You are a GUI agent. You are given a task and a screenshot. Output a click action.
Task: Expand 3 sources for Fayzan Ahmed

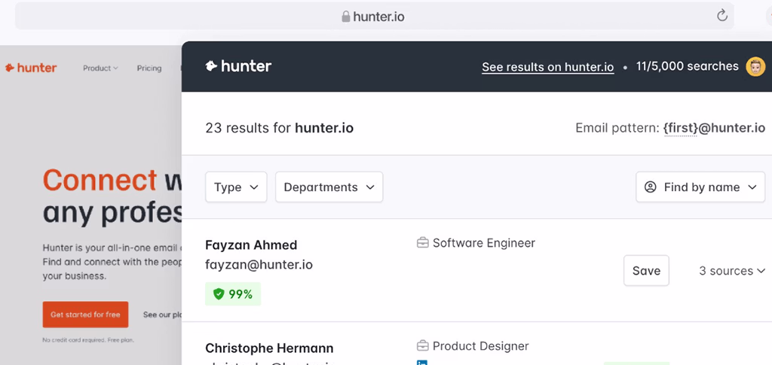(x=731, y=271)
